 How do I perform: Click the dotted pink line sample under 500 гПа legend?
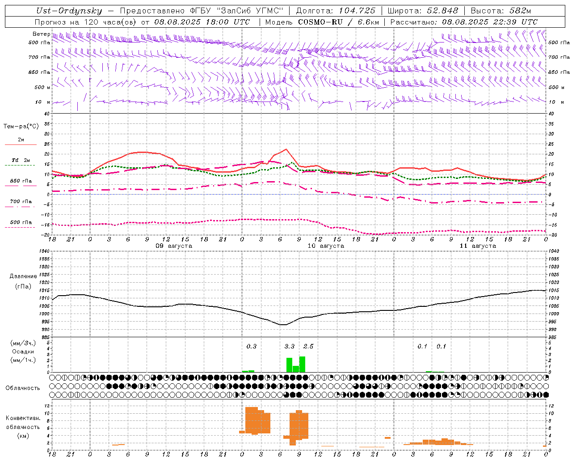(21, 227)
